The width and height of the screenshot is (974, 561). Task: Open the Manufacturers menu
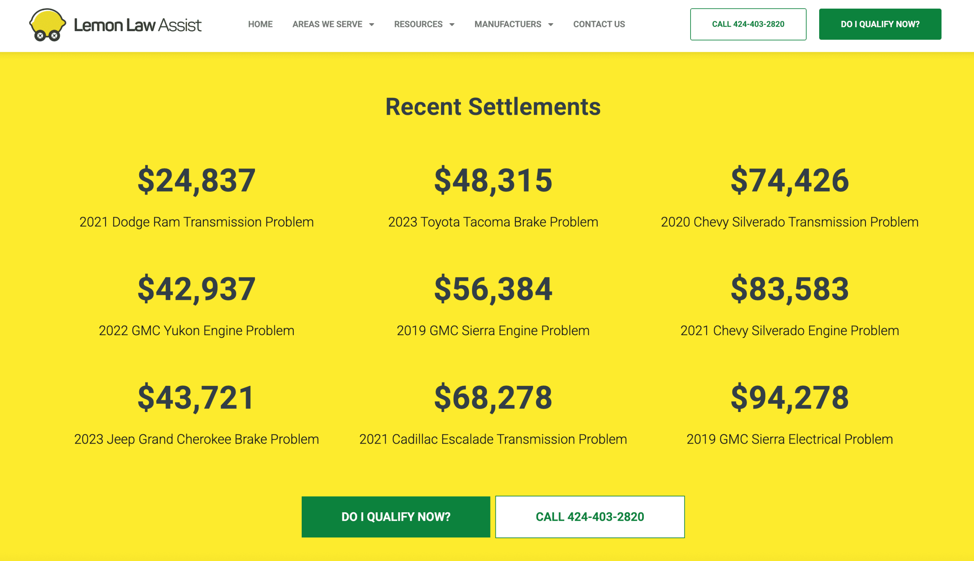point(508,24)
